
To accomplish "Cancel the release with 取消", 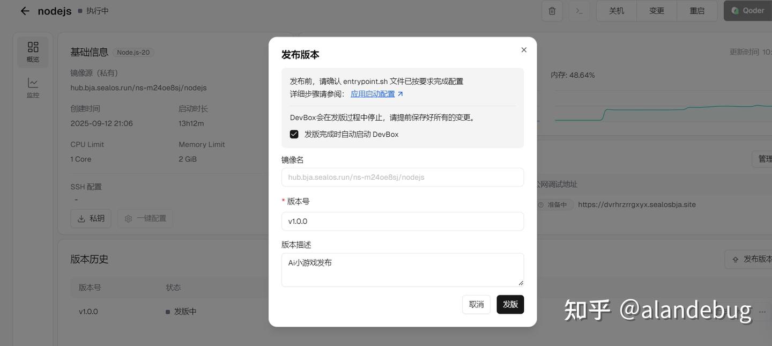I will click(x=476, y=304).
